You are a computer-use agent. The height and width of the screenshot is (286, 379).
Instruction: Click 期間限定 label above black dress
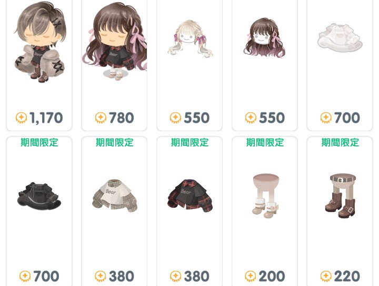click(39, 142)
